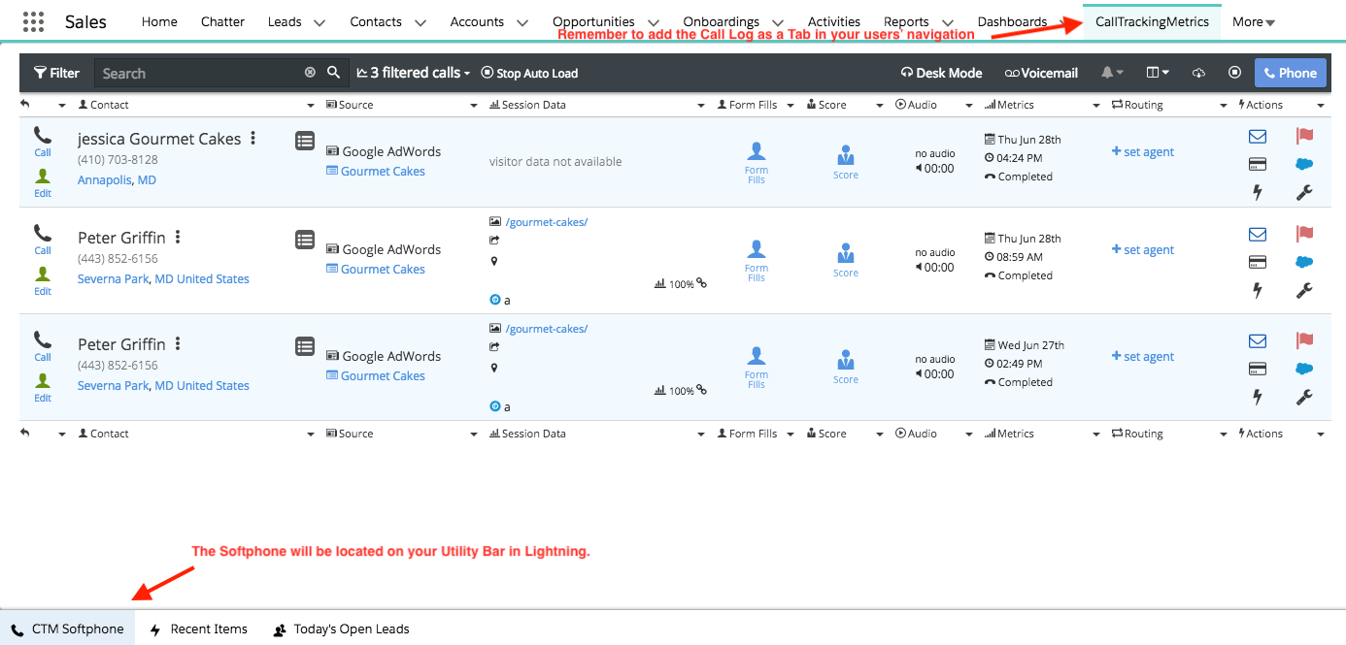
Task: Open the list details icon in the Jun 27th row
Action: [x=305, y=345]
